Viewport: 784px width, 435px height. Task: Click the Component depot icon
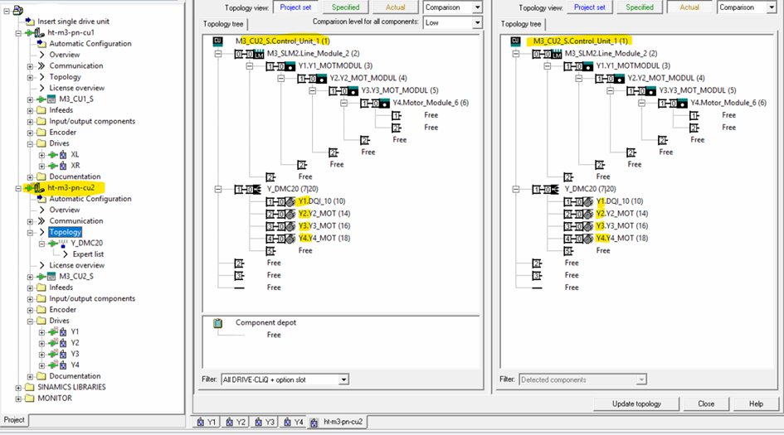point(218,323)
